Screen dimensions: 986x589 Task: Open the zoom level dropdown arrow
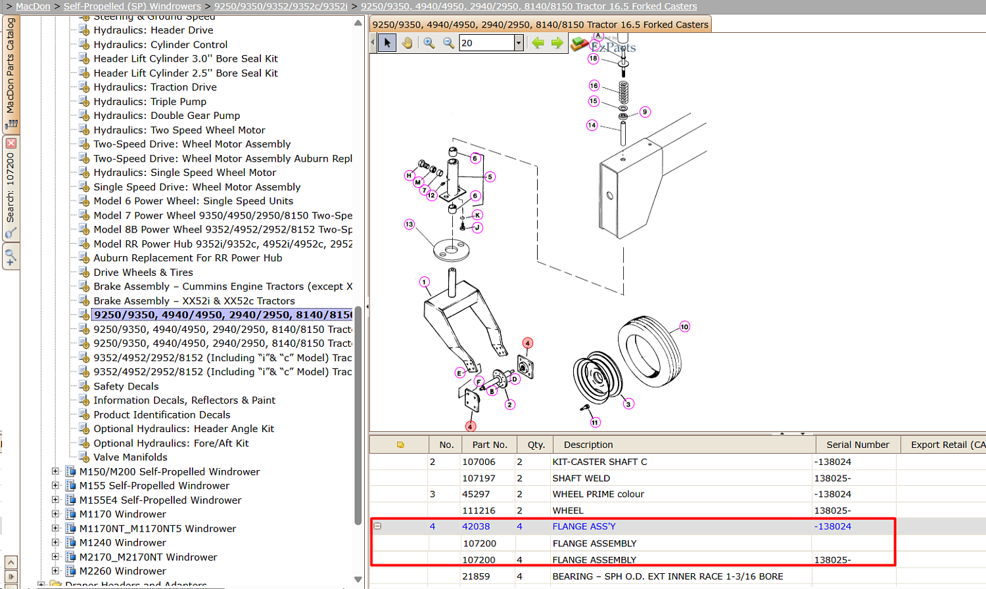[519, 43]
